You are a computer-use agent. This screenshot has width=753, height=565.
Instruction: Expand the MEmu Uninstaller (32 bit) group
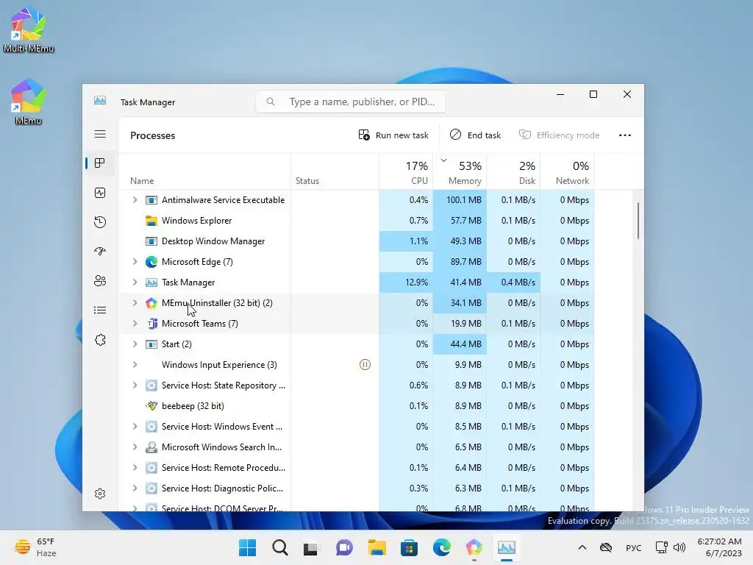pos(135,303)
